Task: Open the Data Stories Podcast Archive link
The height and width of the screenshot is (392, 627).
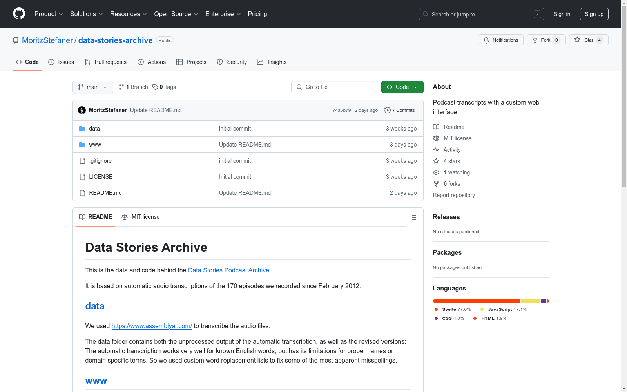Action: click(x=228, y=270)
